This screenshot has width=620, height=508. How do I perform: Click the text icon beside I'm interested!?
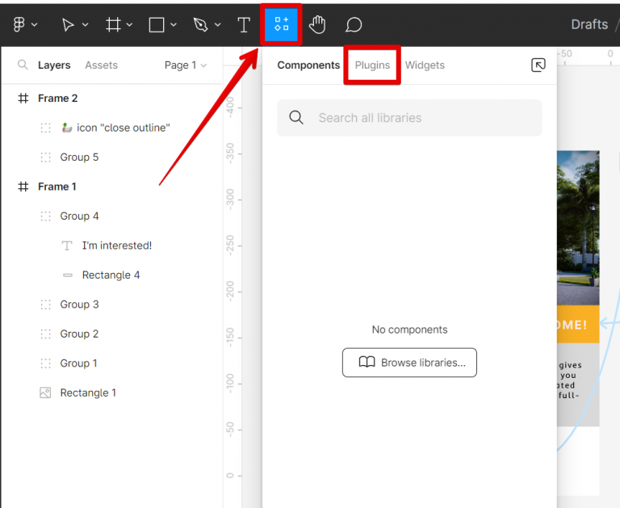(x=67, y=246)
